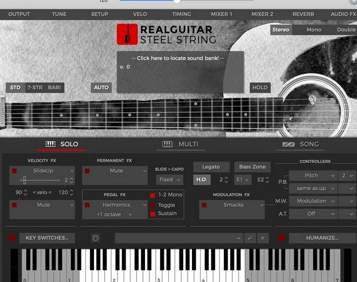This screenshot has width=357, height=282.
Task: Enable the 1-2 Mono checkbox
Action: [x=152, y=195]
